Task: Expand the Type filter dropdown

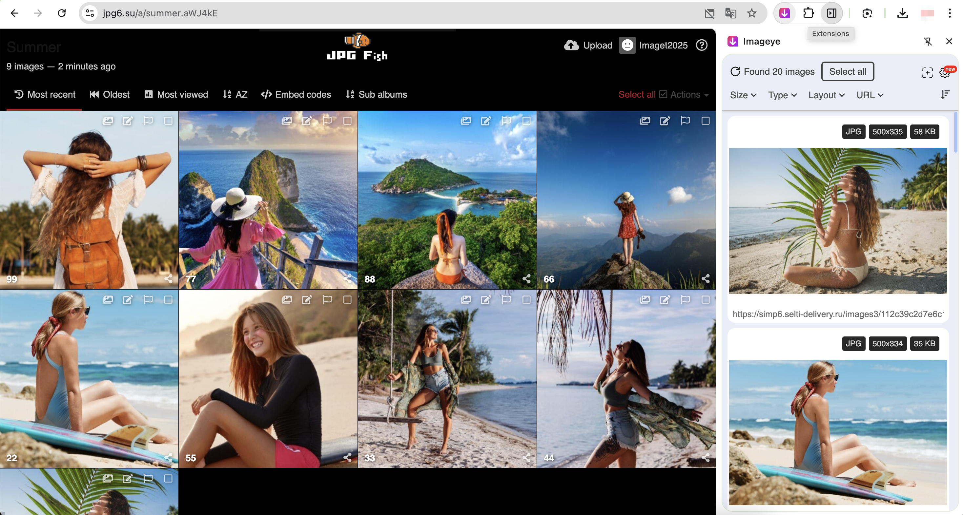Action: (782, 95)
